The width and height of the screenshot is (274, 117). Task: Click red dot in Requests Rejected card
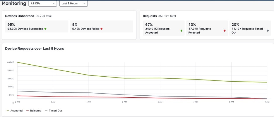click(225, 31)
